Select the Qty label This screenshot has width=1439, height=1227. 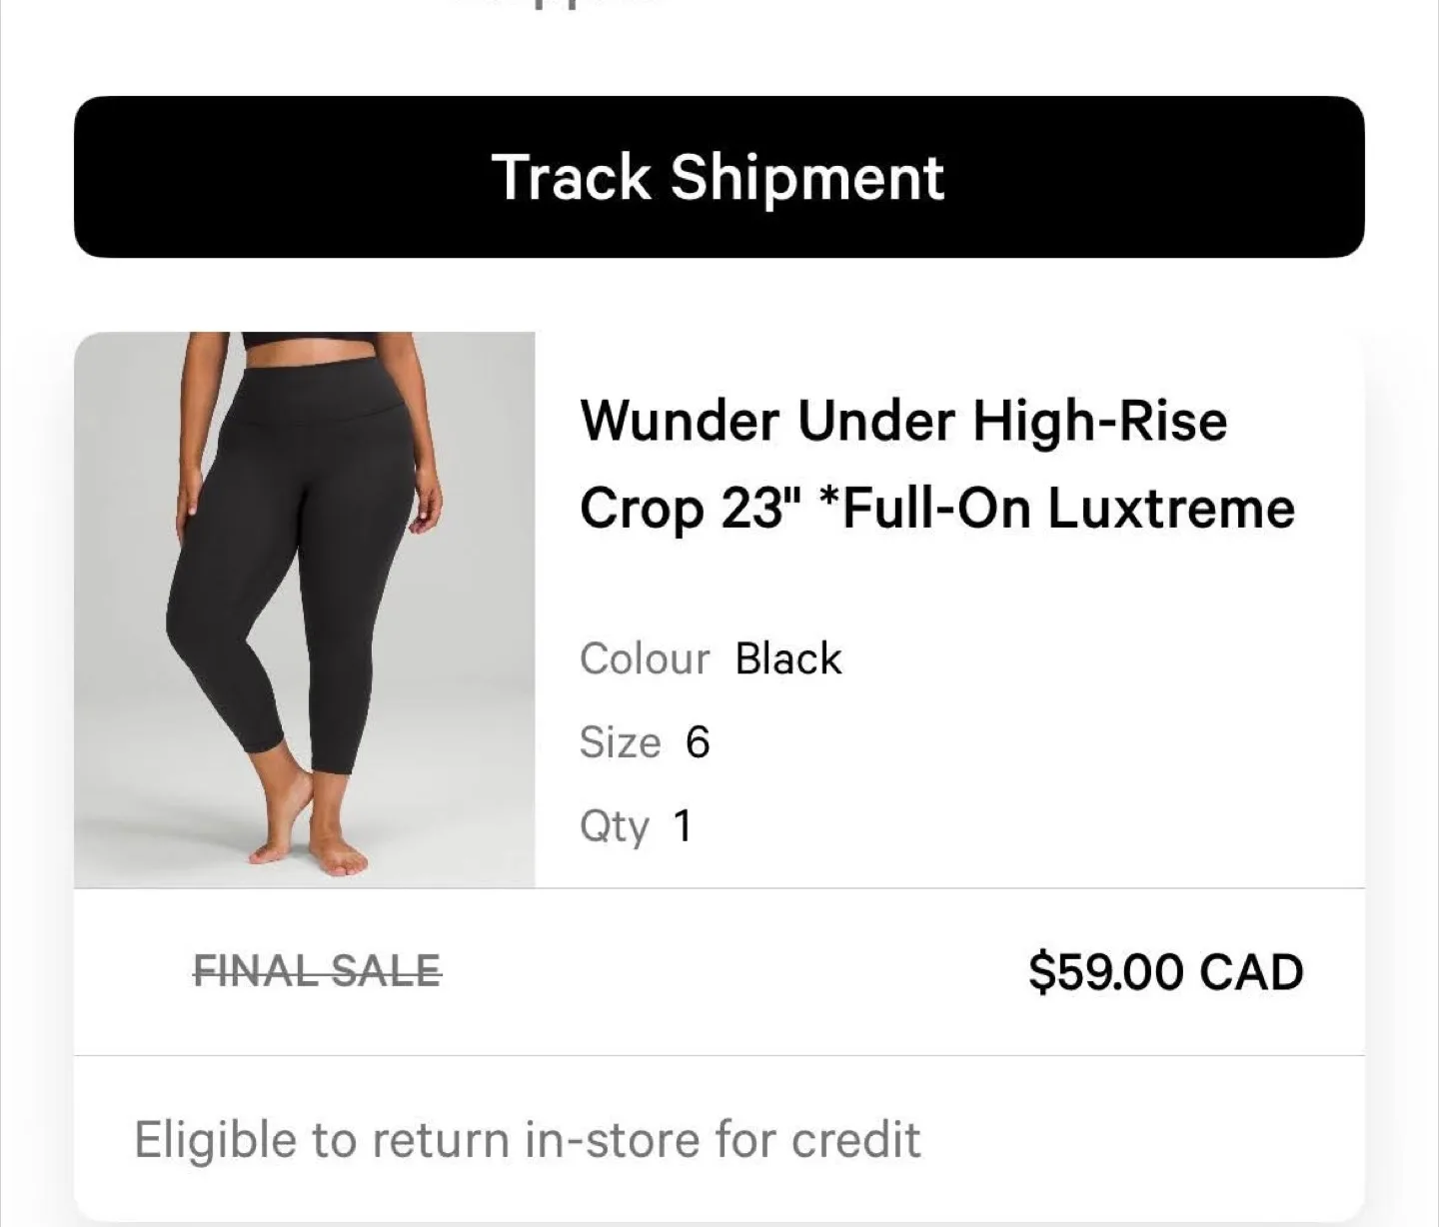point(614,826)
